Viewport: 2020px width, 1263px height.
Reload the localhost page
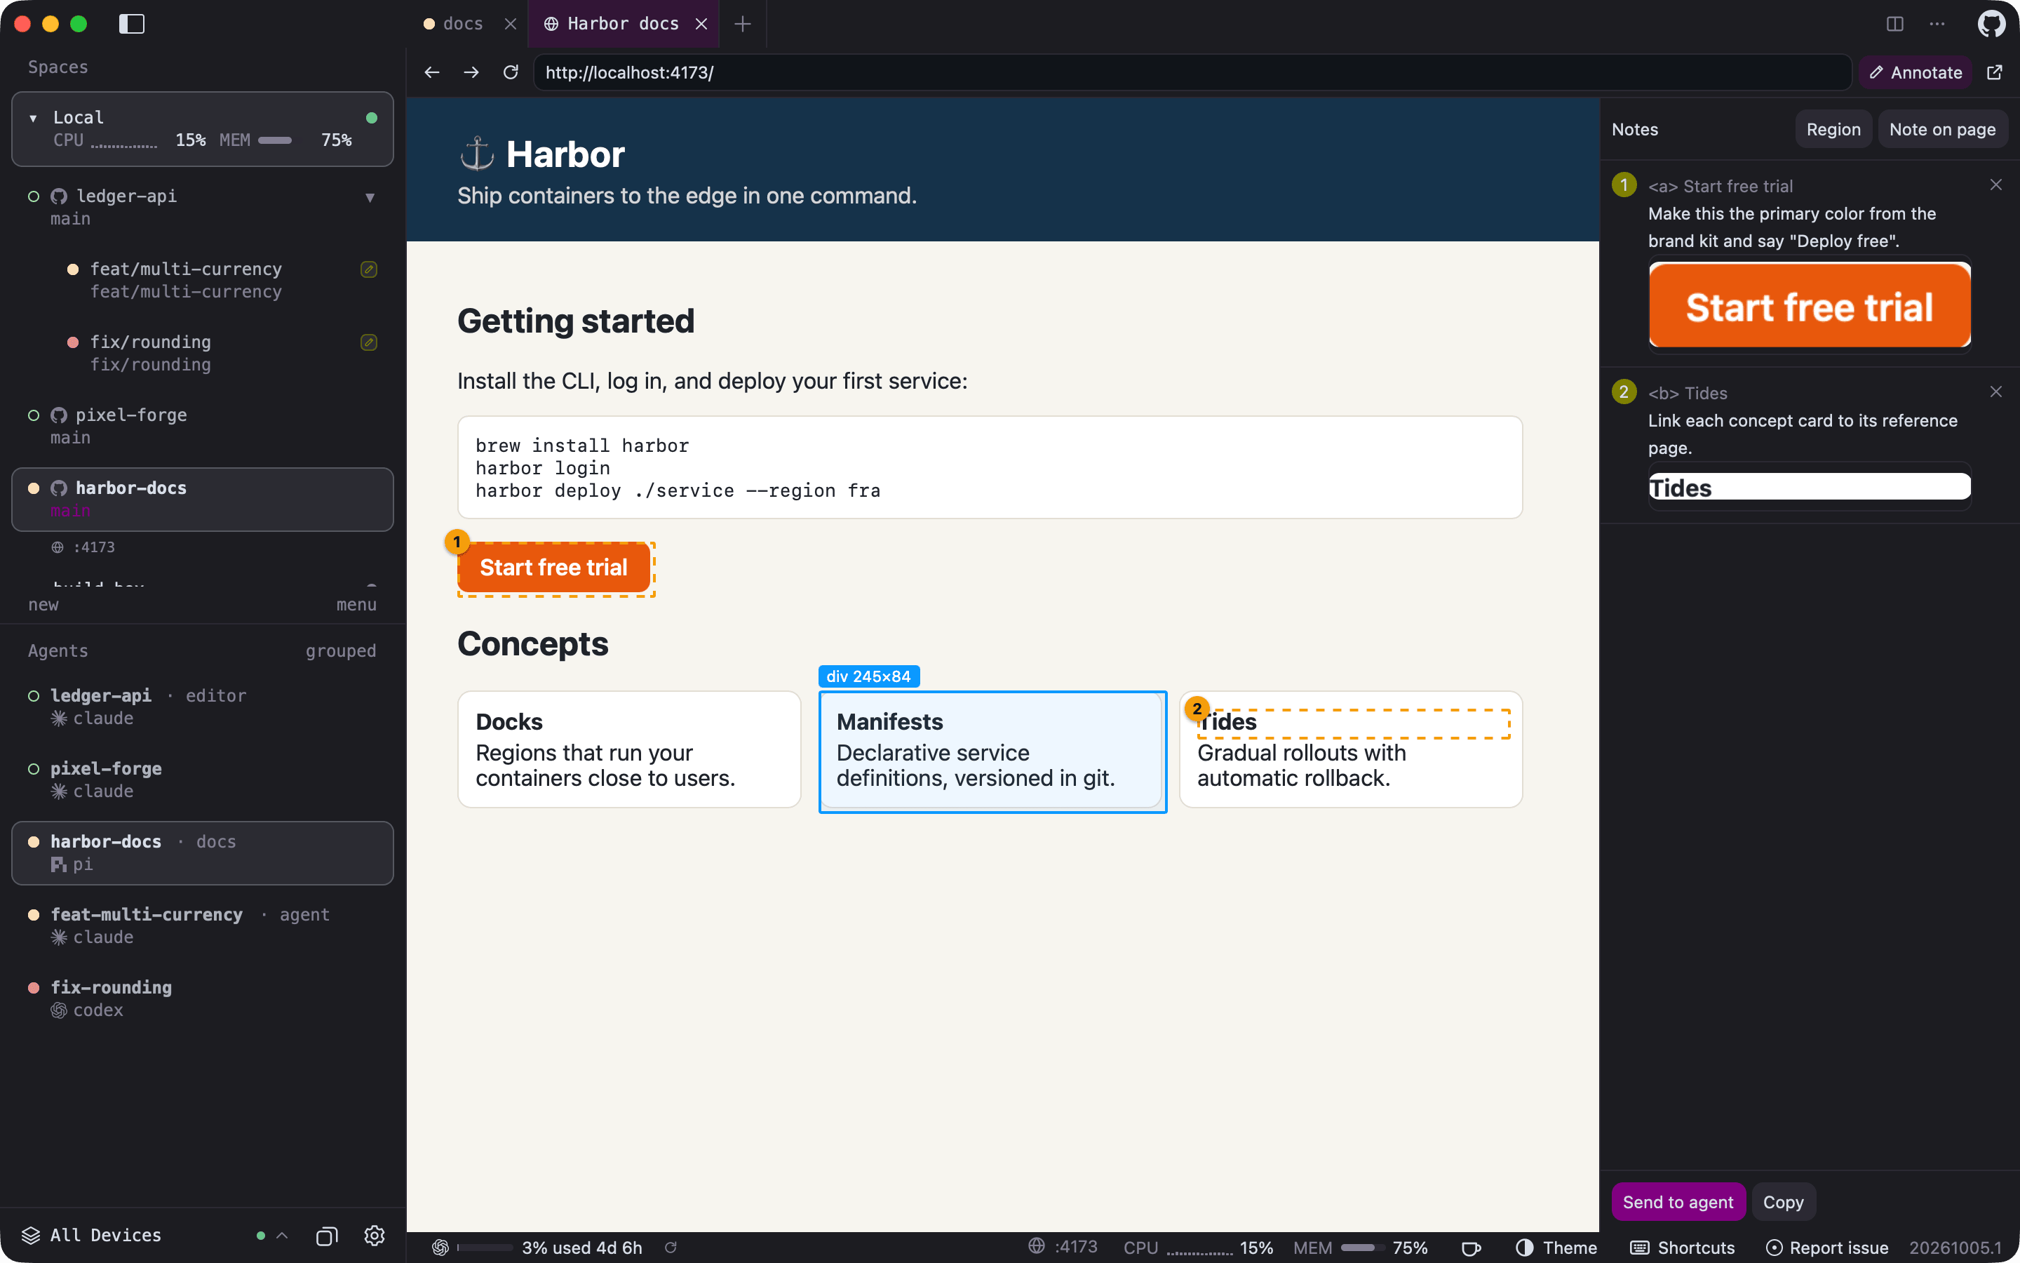[511, 73]
